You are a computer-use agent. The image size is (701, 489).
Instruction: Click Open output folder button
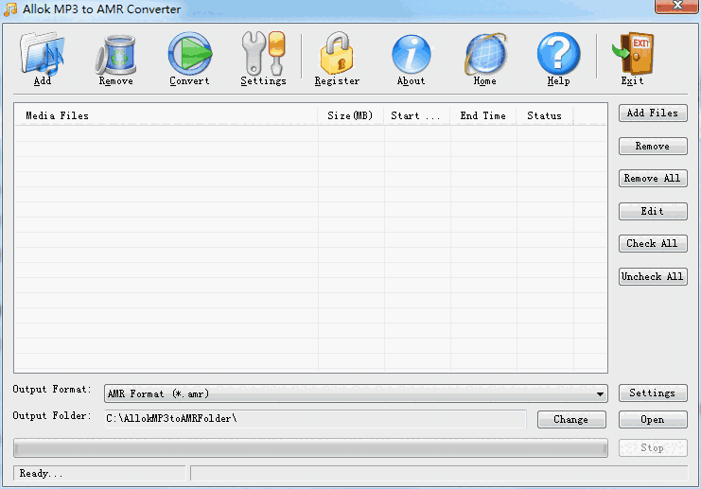pos(653,419)
